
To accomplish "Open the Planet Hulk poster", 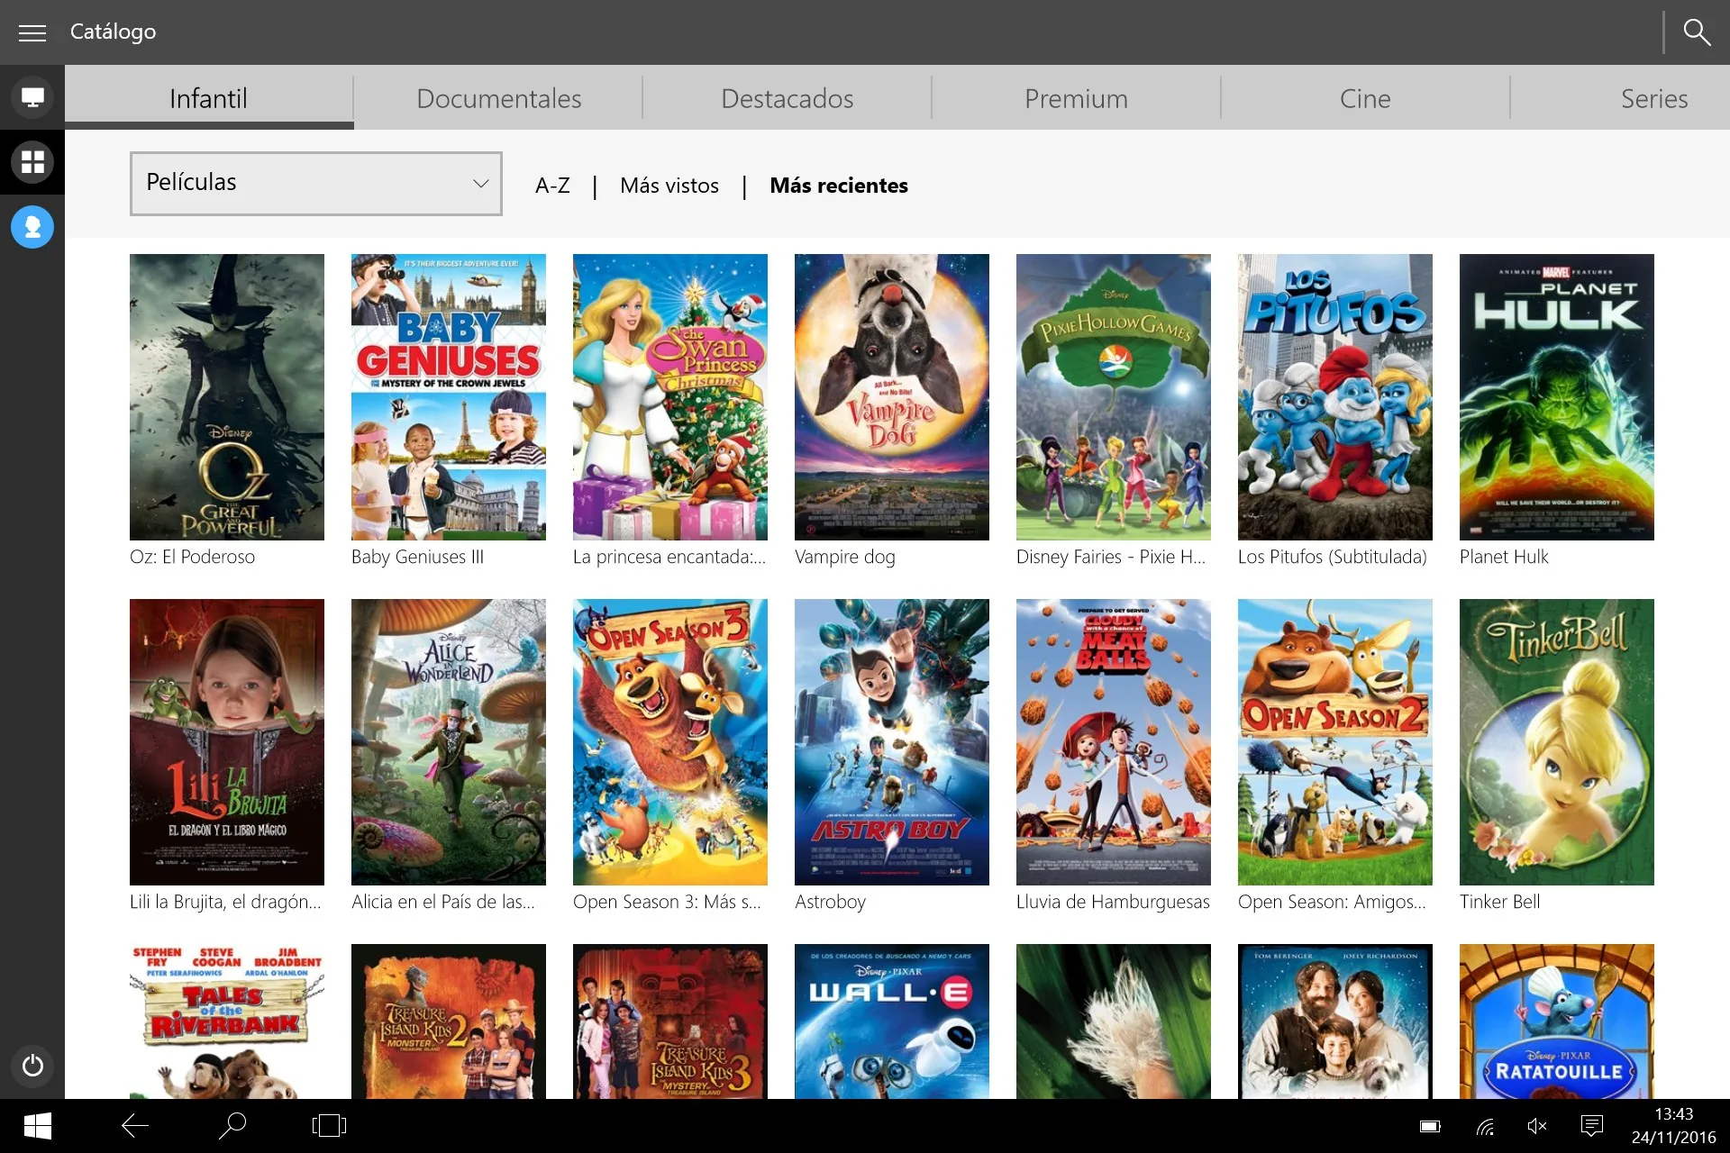I will point(1557,397).
